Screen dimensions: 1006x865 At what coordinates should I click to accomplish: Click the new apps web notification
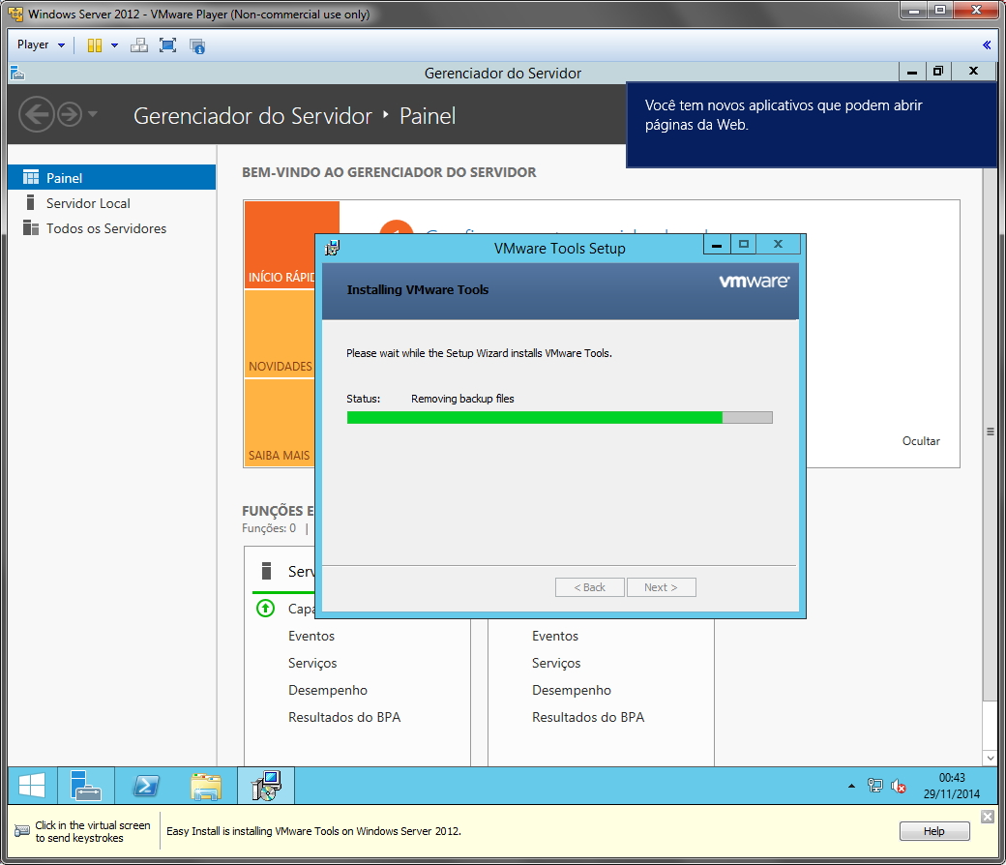pyautogui.click(x=811, y=125)
